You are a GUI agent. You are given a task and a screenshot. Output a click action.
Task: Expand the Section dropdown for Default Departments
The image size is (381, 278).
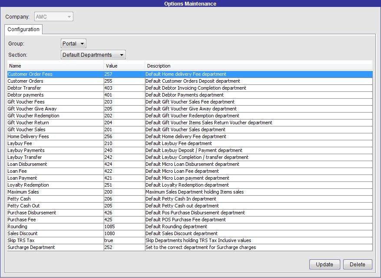(93, 55)
